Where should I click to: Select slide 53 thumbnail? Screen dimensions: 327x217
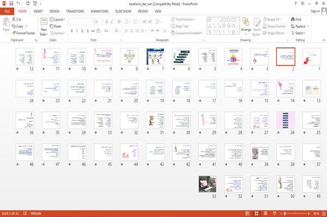(208, 184)
